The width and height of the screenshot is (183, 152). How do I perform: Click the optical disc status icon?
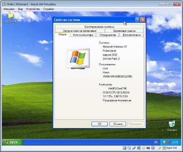tap(129, 148)
